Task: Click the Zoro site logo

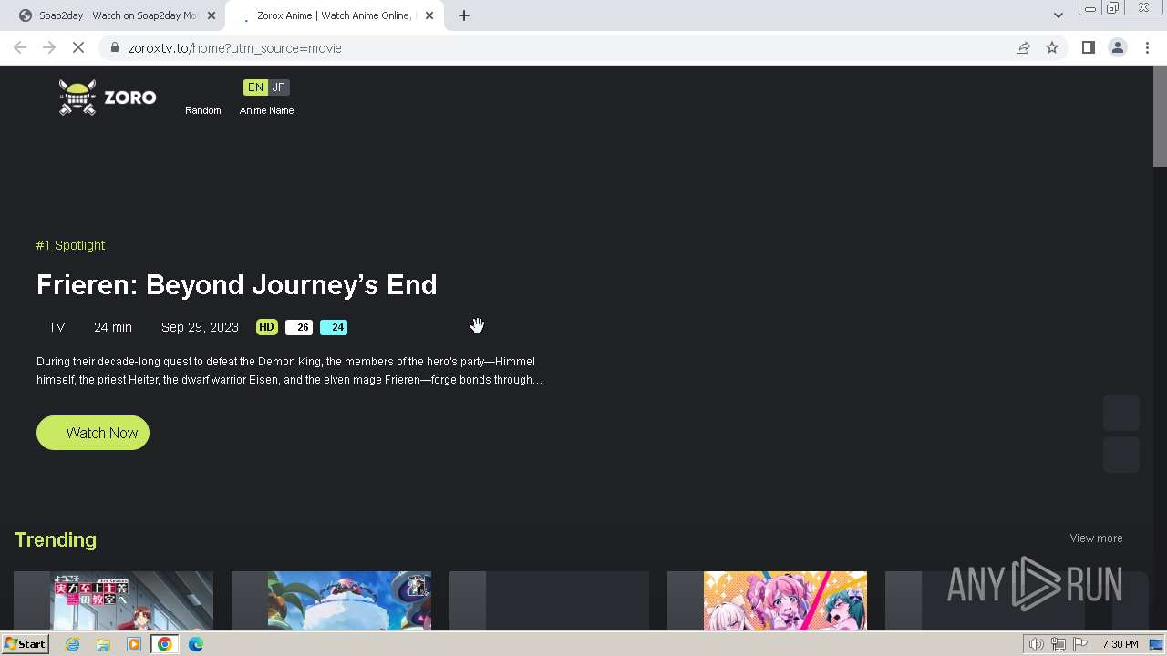Action: (x=108, y=97)
